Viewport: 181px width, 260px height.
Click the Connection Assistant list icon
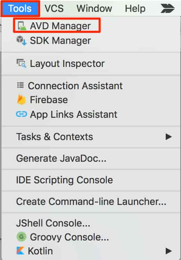(x=20, y=85)
